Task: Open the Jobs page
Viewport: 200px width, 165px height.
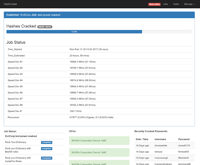Action: click(x=165, y=4)
